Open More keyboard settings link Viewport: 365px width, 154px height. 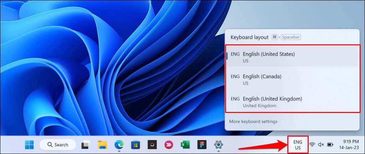pos(253,122)
